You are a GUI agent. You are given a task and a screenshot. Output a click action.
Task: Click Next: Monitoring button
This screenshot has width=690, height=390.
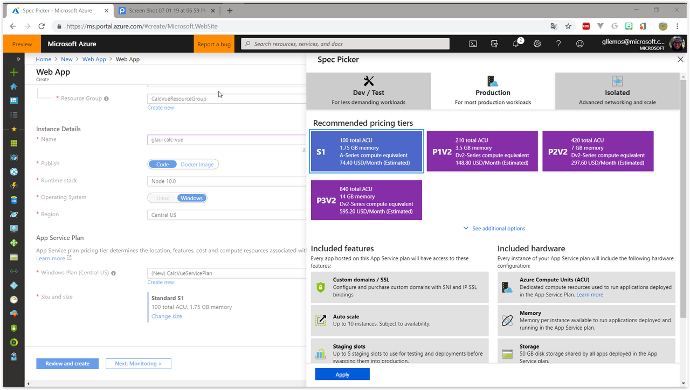click(x=138, y=364)
